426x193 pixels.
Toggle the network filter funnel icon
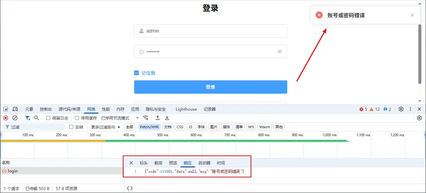point(27,118)
